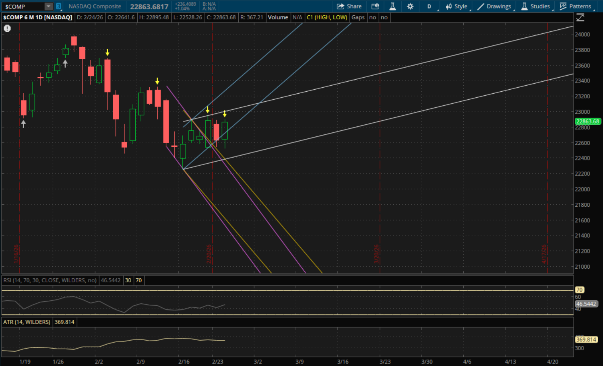The image size is (603, 366).
Task: Click the calendar alert icon beside Share
Action: pyautogui.click(x=375, y=6)
